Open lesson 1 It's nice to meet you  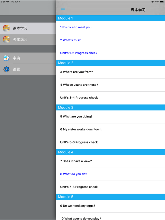point(110,27)
